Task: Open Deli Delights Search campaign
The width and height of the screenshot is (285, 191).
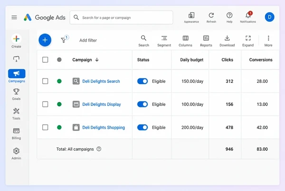Action: pyautogui.click(x=101, y=81)
